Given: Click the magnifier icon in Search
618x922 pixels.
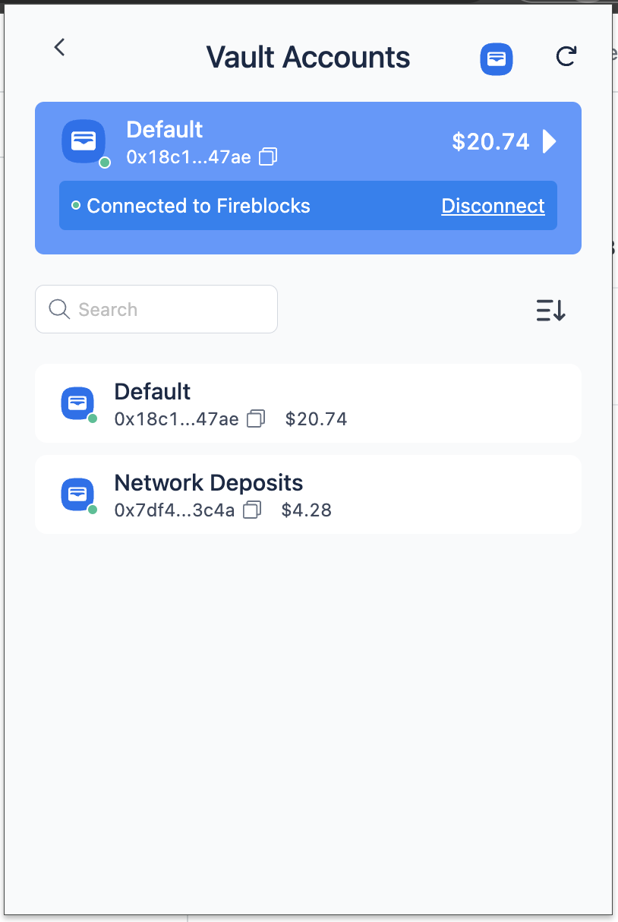Looking at the screenshot, I should click(x=59, y=309).
